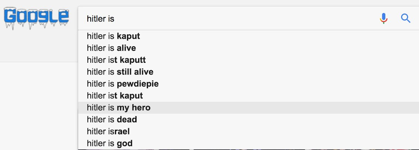
Task: Submit the search using the magnifier button
Action: click(x=406, y=18)
